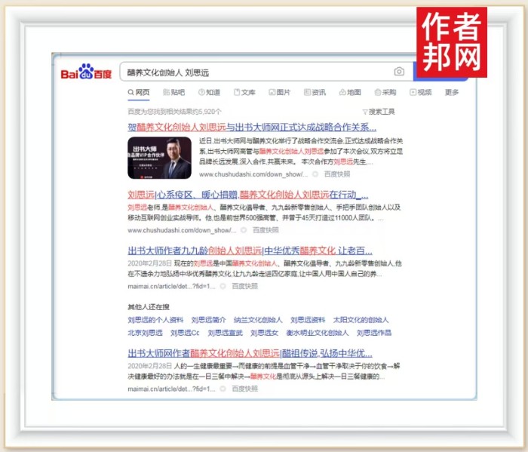The image size is (528, 452).
Task: Open the first result thumbnail image
Action: [x=158, y=157]
